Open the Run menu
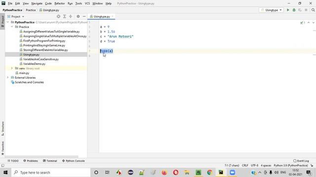The width and height of the screenshot is (316, 177). [x=70, y=3]
